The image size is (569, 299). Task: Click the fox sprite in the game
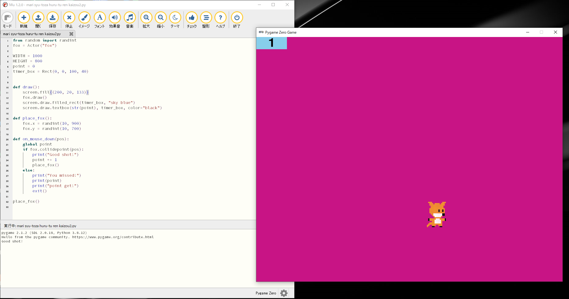(436, 214)
